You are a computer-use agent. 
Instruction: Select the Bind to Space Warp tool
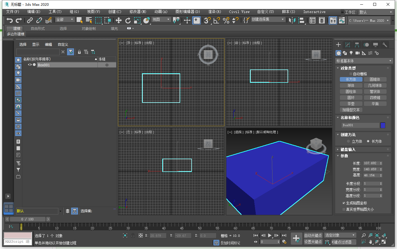click(48, 20)
